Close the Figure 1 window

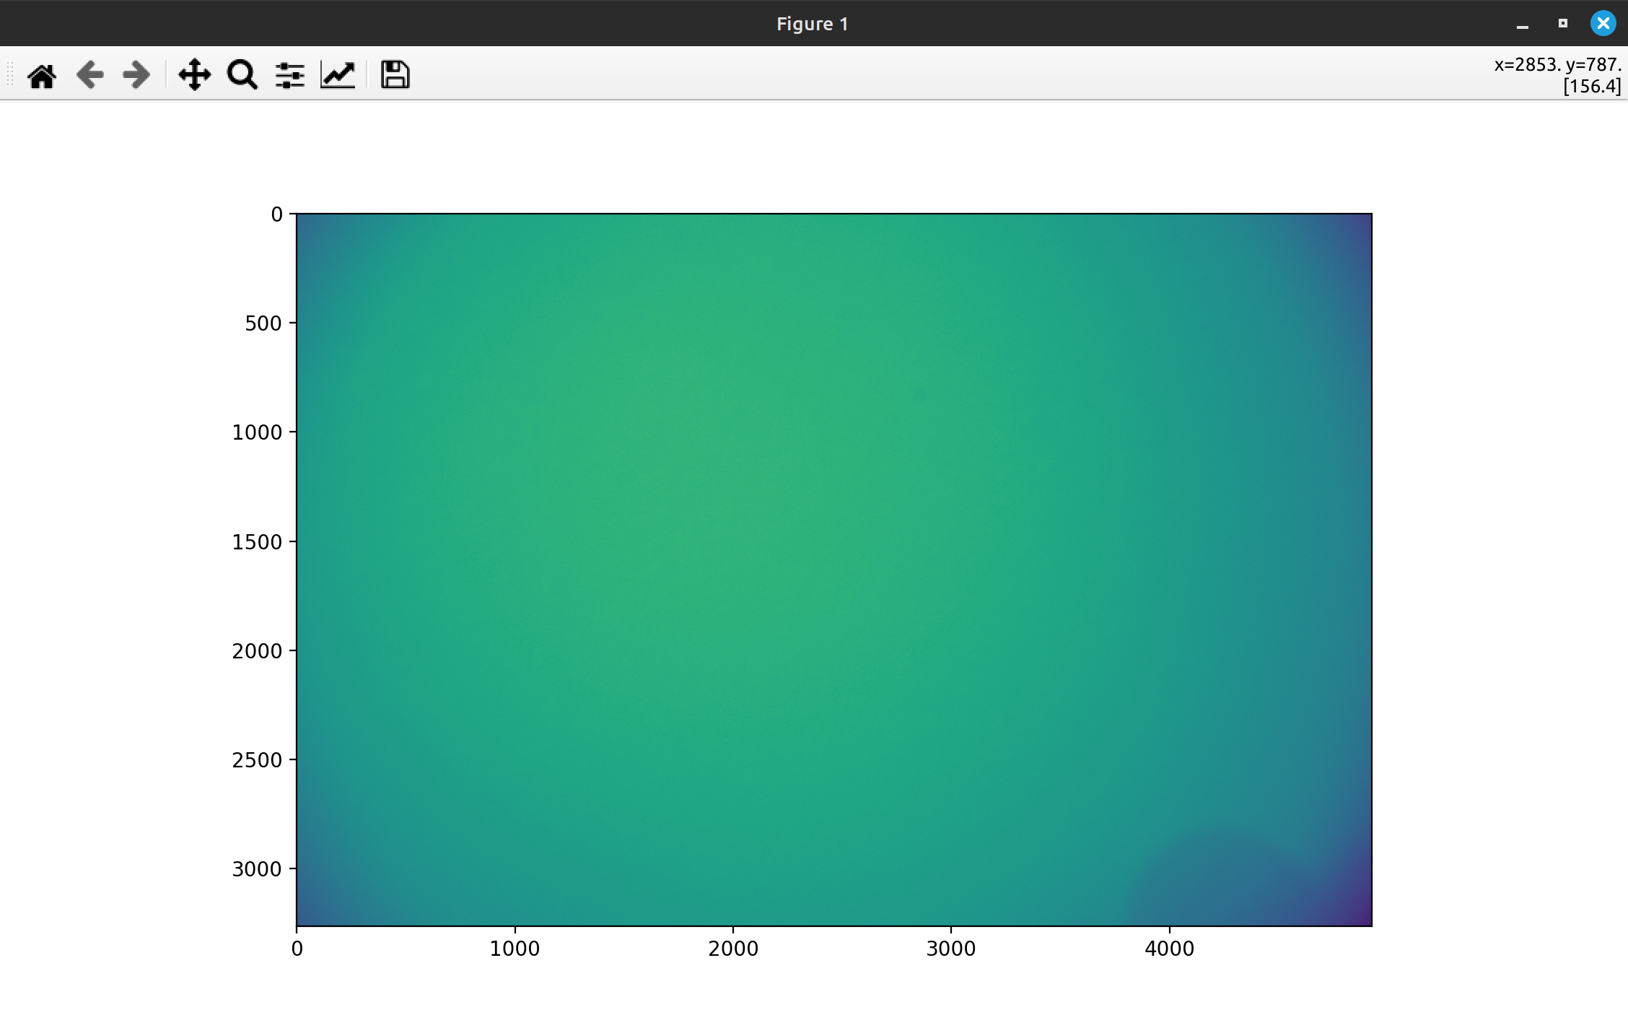click(1603, 24)
